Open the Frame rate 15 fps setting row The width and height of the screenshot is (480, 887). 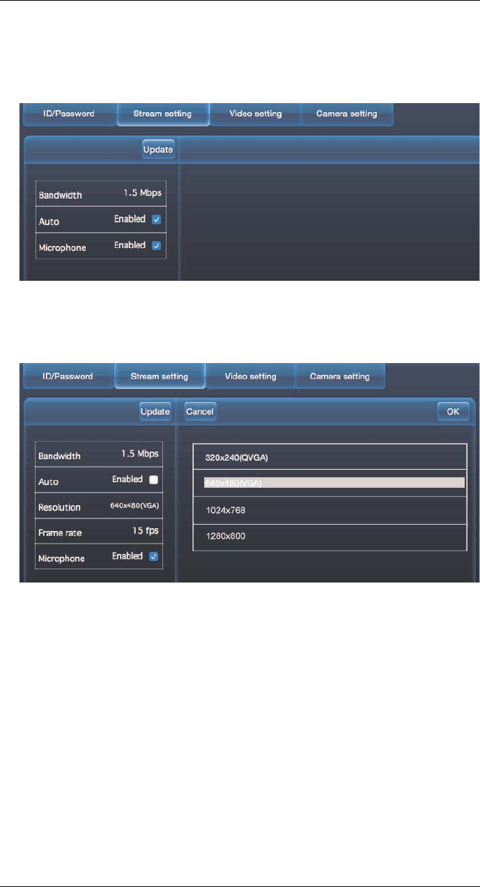pyautogui.click(x=99, y=532)
